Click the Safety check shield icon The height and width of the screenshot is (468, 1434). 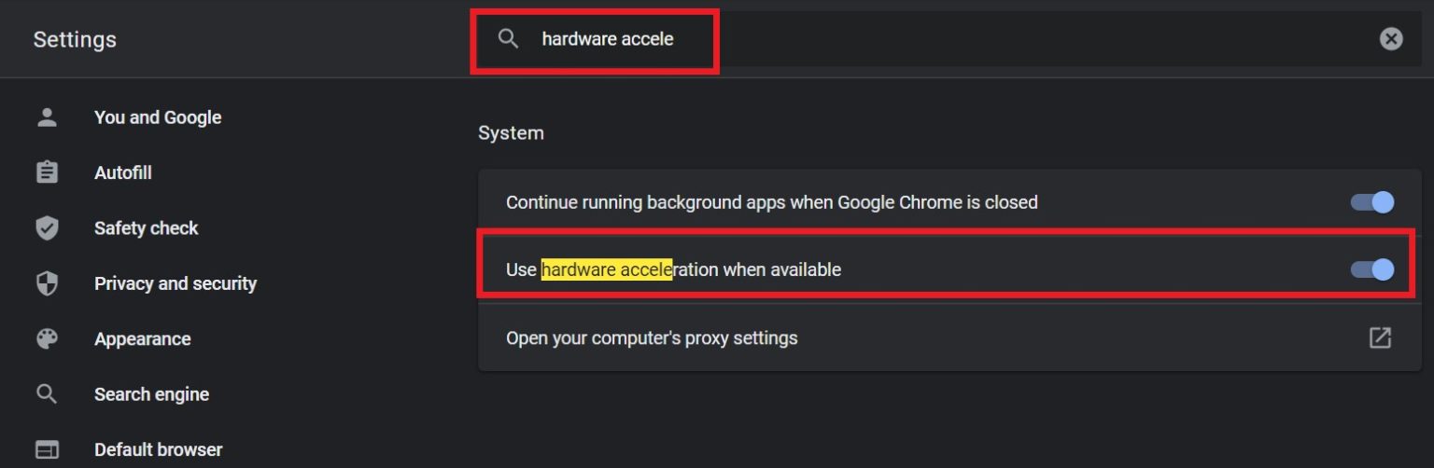(47, 228)
